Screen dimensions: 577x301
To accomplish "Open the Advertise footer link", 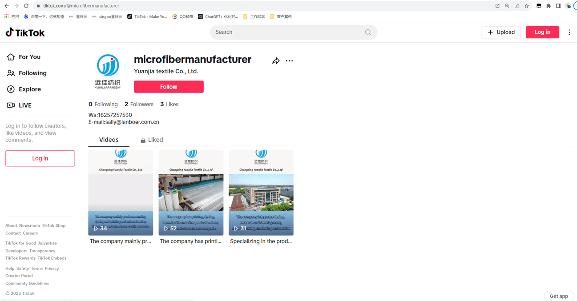I will point(48,244).
